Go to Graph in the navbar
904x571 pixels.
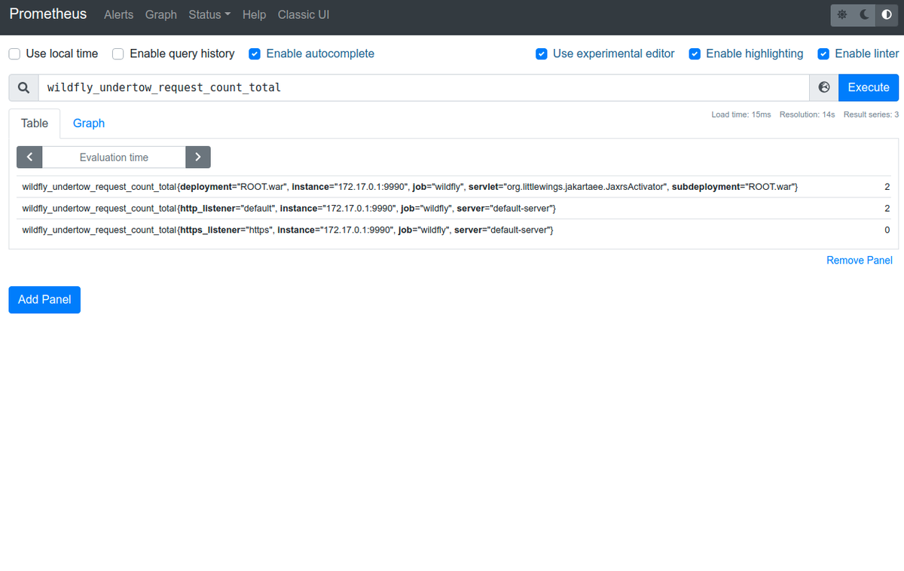161,14
